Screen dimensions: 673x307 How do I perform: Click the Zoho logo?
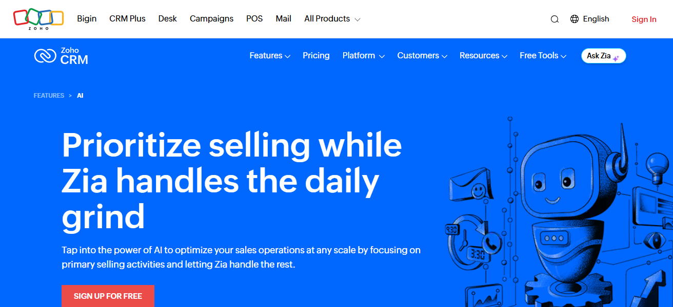[38, 18]
